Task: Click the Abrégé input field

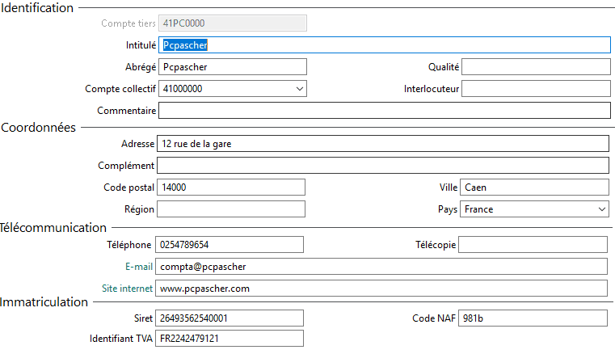Action: [233, 67]
